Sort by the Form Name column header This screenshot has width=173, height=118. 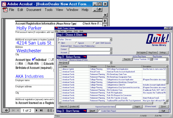click(124, 66)
